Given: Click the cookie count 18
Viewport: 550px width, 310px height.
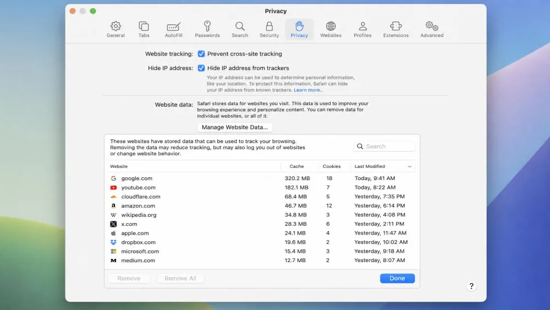Looking at the screenshot, I should pos(329,178).
